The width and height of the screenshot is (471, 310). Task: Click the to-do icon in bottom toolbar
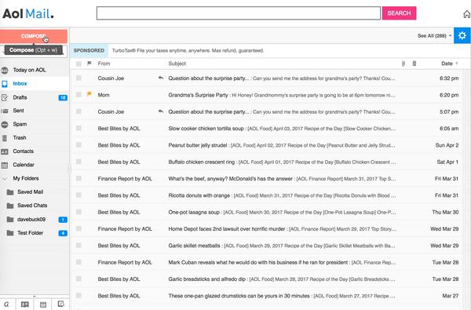coord(61,304)
